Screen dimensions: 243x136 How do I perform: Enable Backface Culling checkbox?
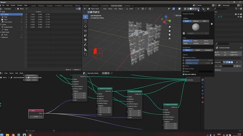184,57
